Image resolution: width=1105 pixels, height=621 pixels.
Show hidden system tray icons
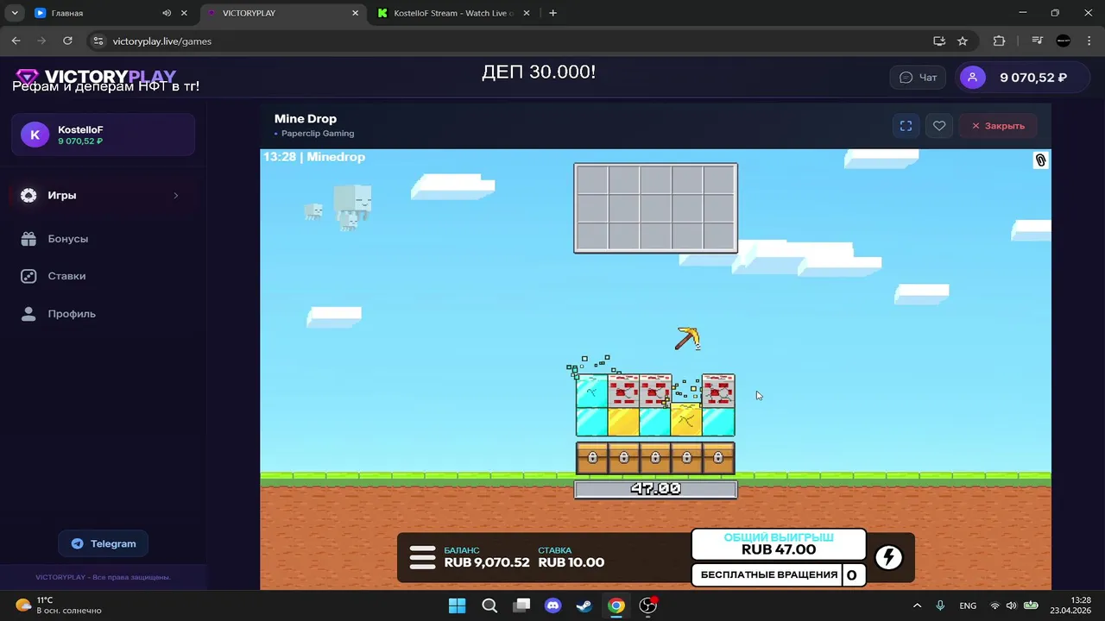point(917,605)
